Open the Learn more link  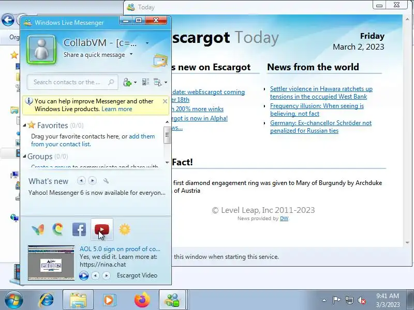(117, 109)
